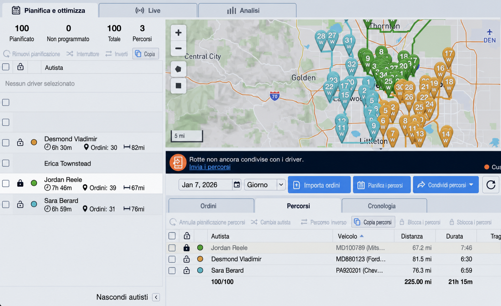Zoom out on the map
The height and width of the screenshot is (306, 501).
pos(178,48)
